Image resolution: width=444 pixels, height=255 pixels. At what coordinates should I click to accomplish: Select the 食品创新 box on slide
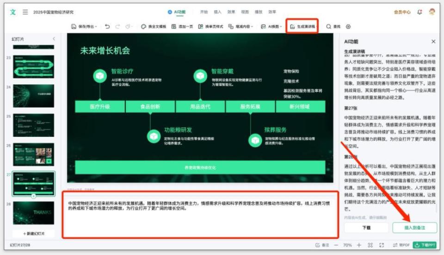pos(150,106)
